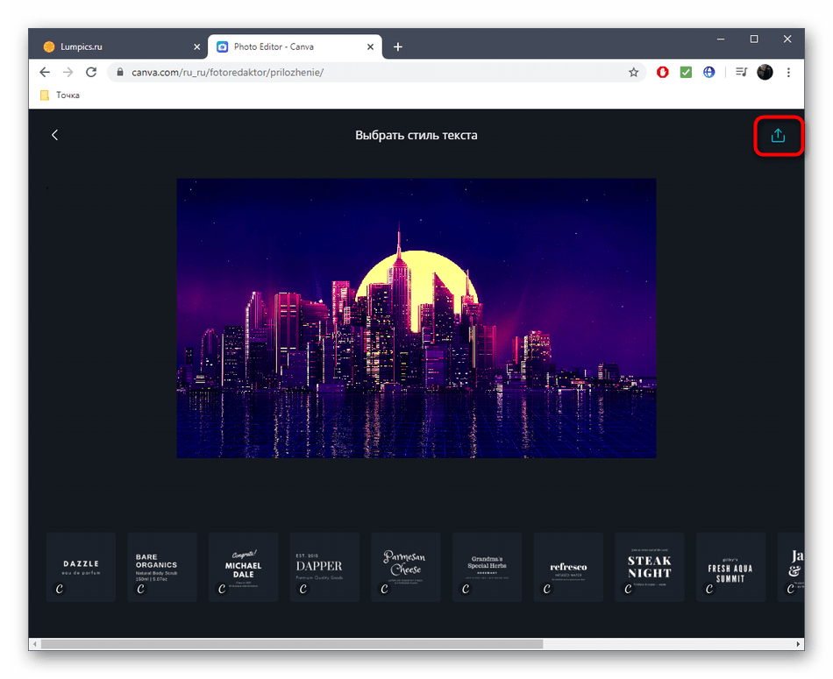This screenshot has height=679, width=833.
Task: Click the export/share icon in Canva
Action: pyautogui.click(x=778, y=136)
